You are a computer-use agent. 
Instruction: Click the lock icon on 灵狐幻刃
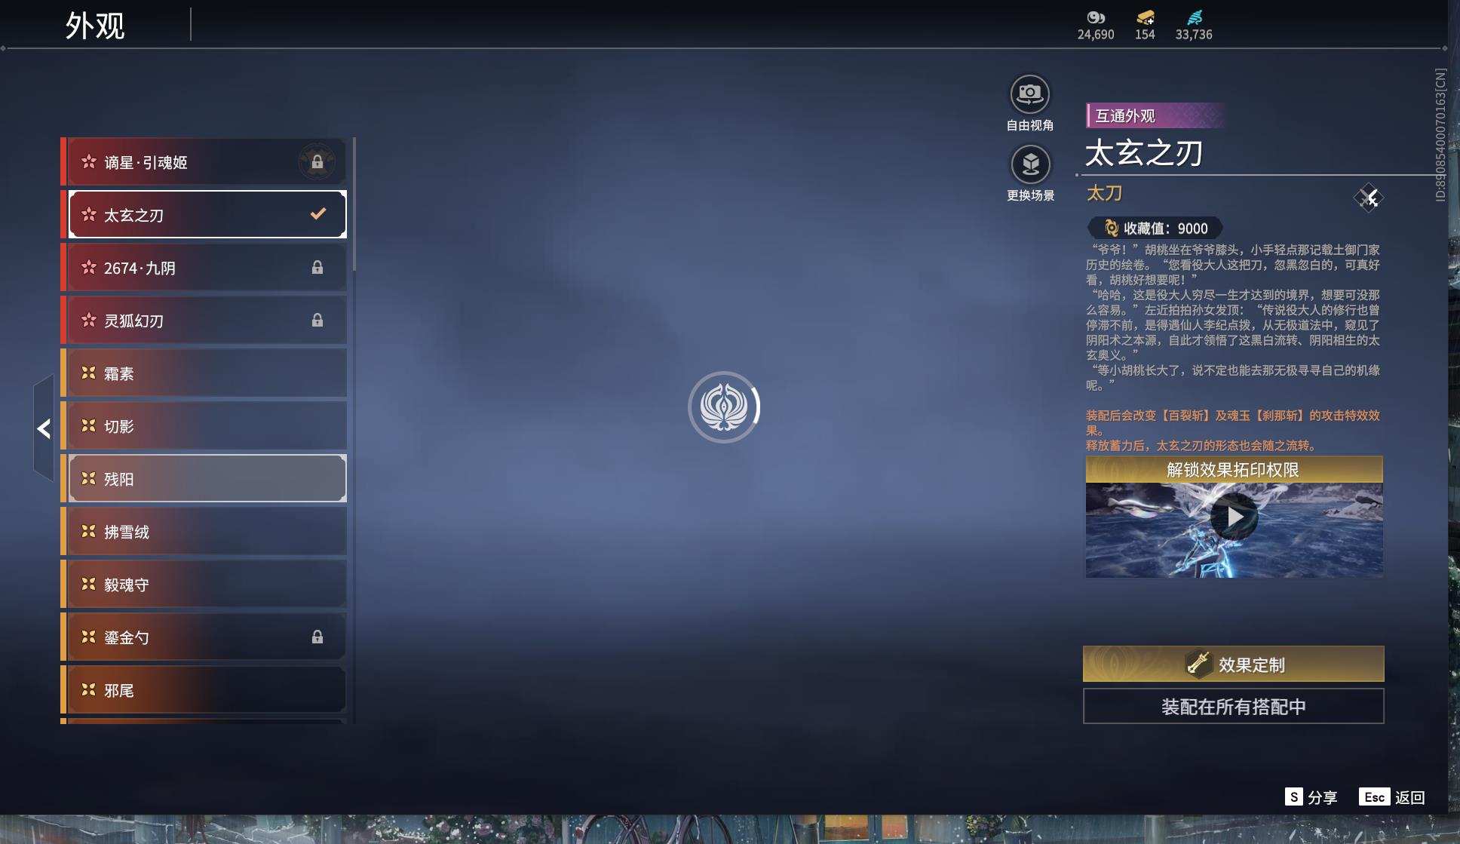pyautogui.click(x=317, y=321)
